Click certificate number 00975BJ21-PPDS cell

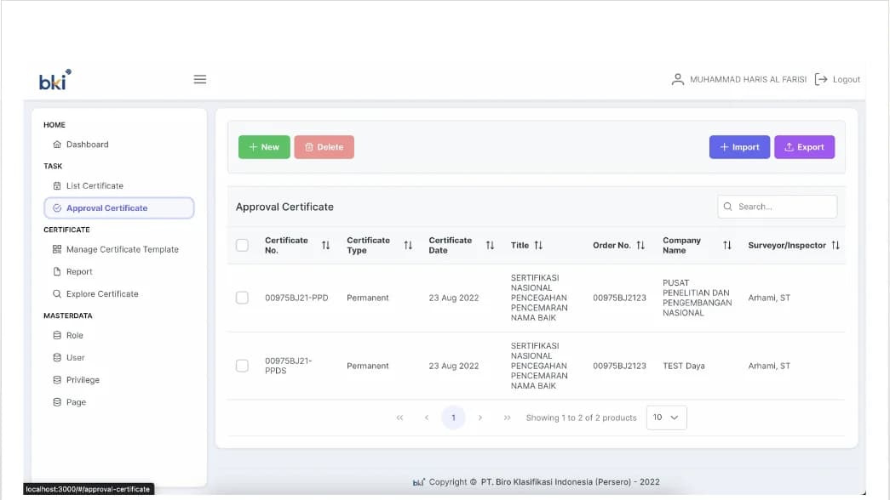pos(289,366)
